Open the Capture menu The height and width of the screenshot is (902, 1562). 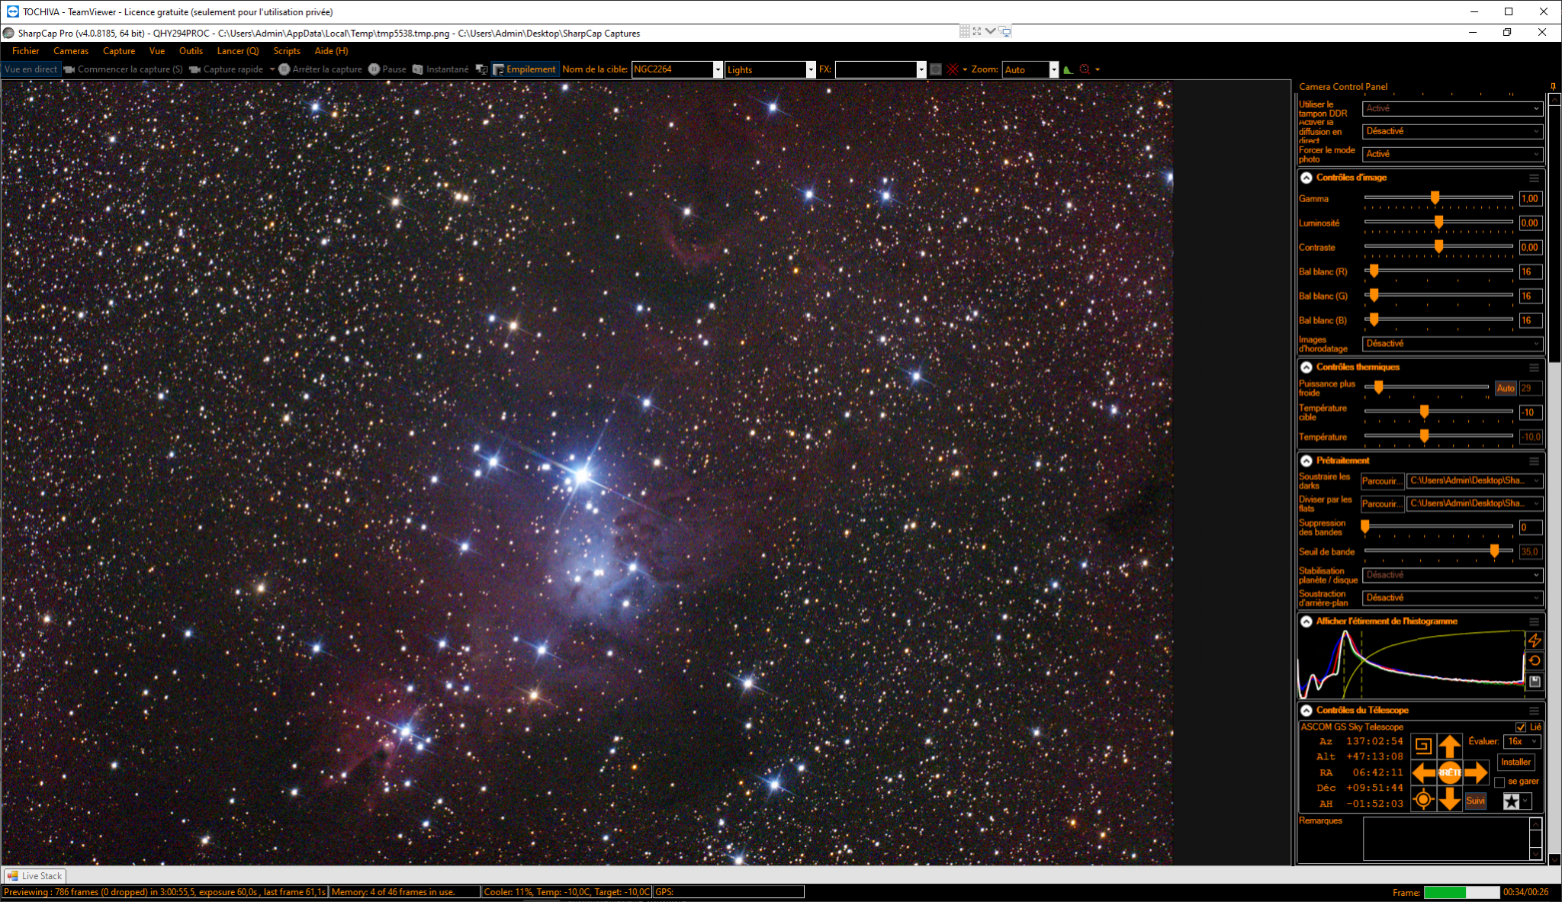[x=119, y=51]
